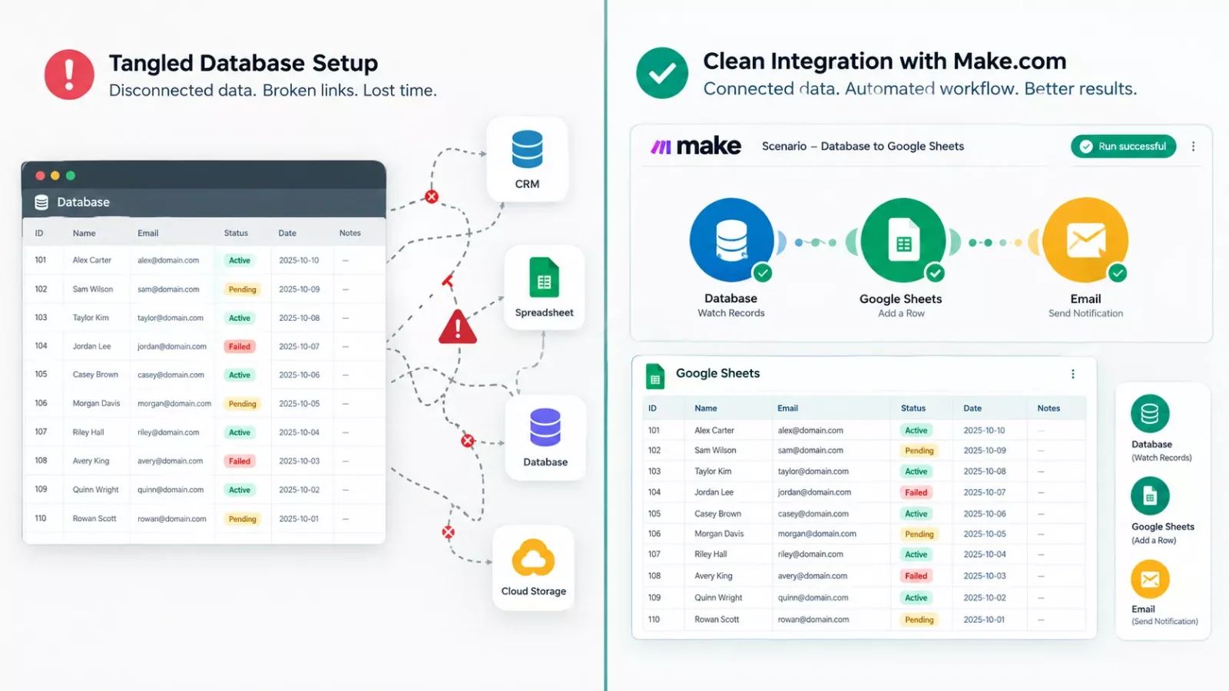Click the Notes column header in Database window
Viewport: 1229px width, 691px height.
point(349,233)
